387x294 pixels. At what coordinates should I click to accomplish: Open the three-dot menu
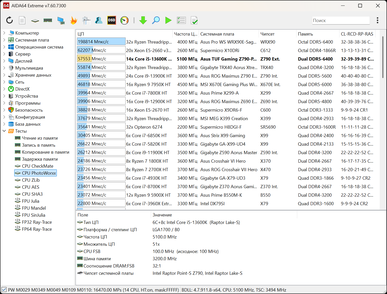pyautogui.click(x=377, y=20)
